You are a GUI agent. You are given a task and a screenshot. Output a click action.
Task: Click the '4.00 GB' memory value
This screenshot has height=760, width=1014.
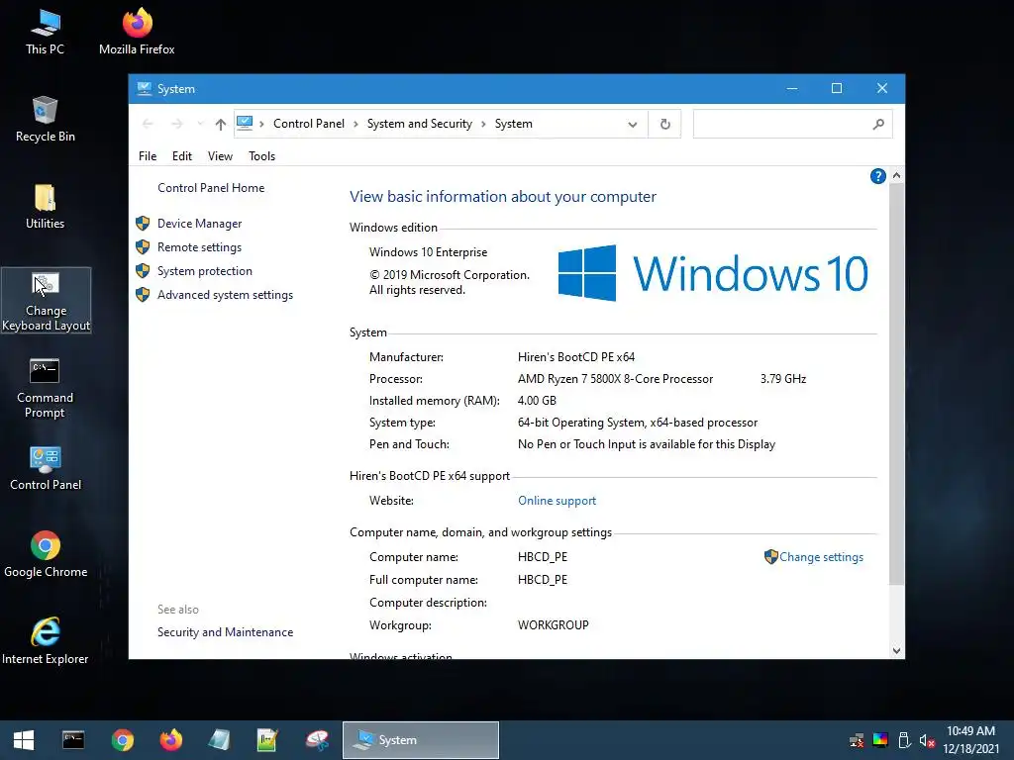tap(537, 401)
